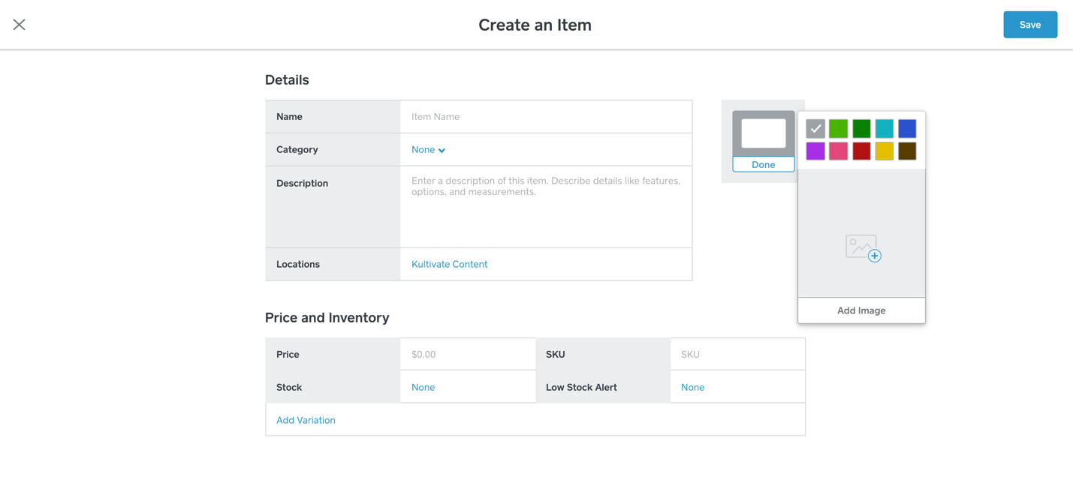The height and width of the screenshot is (486, 1073).
Task: Pick the light green color swatch
Action: [x=838, y=129]
